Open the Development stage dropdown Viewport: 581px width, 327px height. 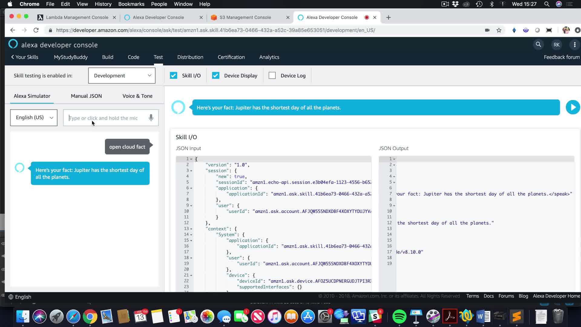[x=122, y=75]
